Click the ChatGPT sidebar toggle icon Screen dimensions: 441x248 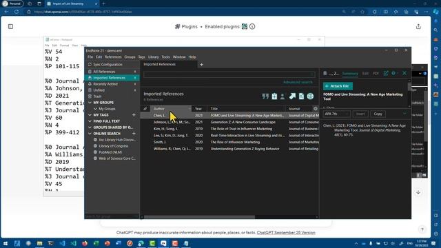tap(10, 26)
